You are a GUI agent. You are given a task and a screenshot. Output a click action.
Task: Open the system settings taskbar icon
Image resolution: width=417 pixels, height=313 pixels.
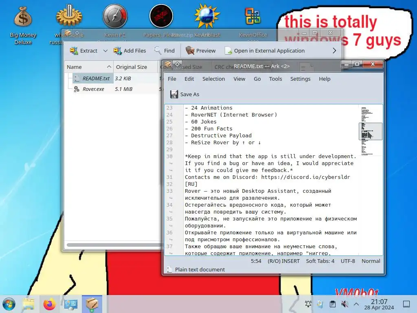(71, 304)
